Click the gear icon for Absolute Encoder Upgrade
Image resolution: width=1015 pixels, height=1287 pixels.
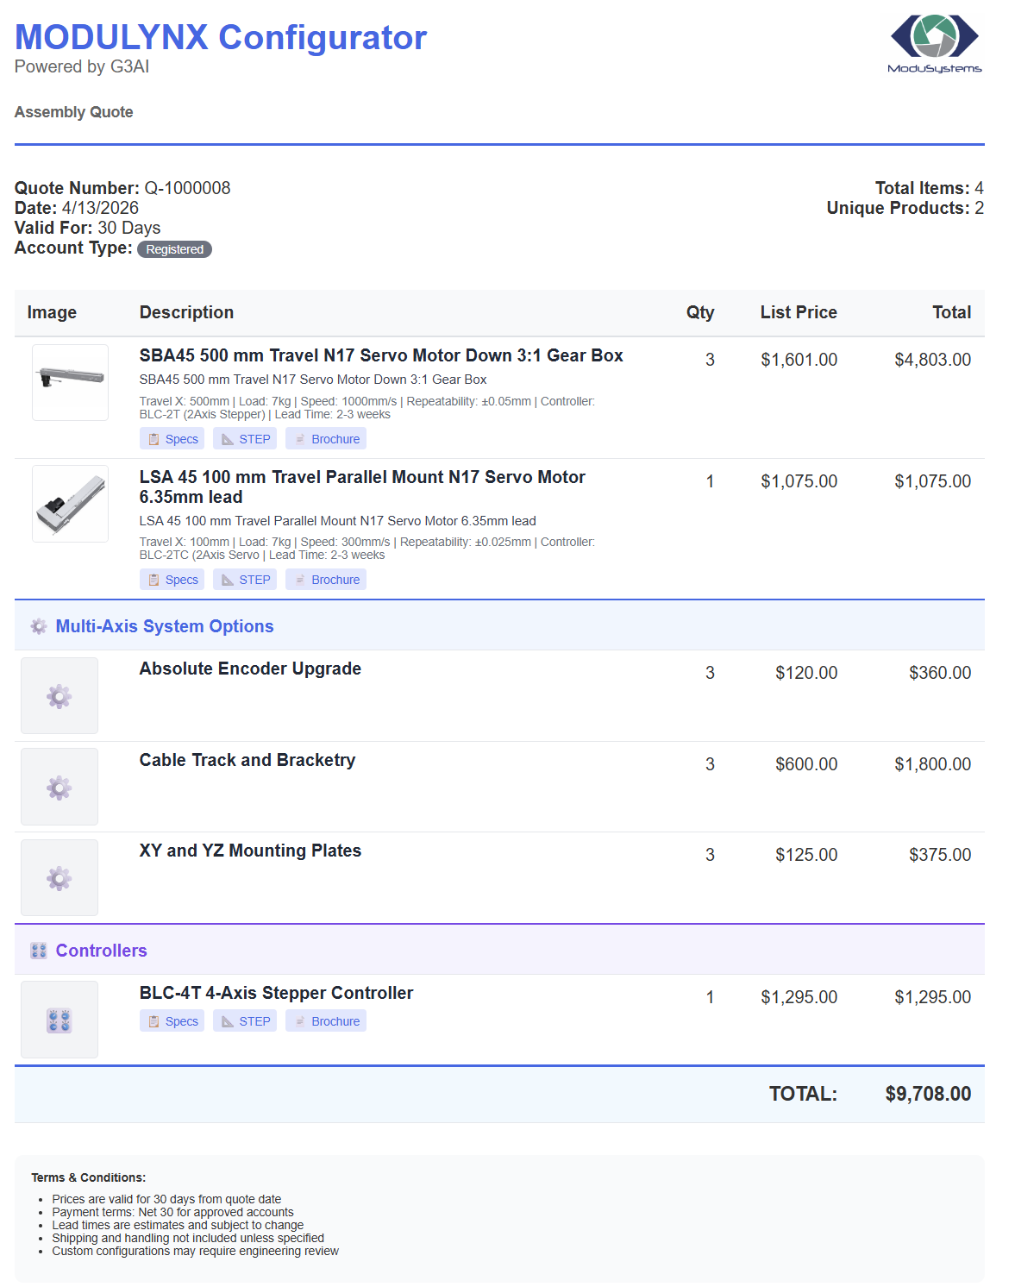tap(59, 695)
